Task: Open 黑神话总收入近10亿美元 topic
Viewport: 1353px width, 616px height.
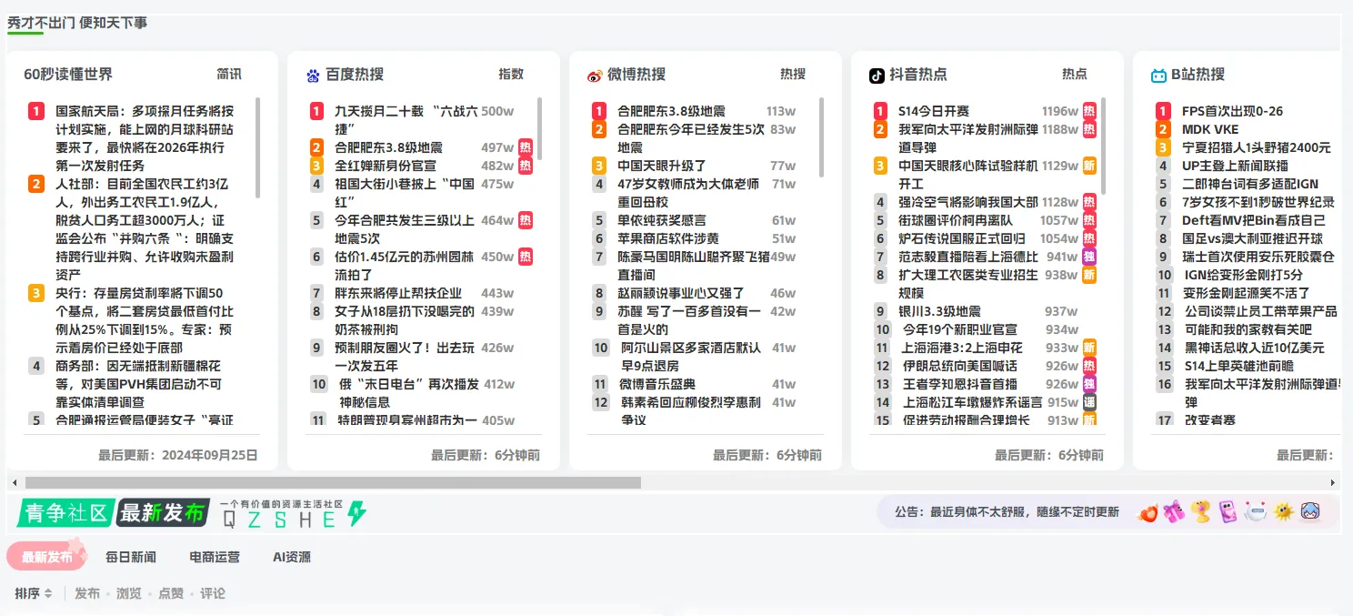Action: click(1254, 348)
